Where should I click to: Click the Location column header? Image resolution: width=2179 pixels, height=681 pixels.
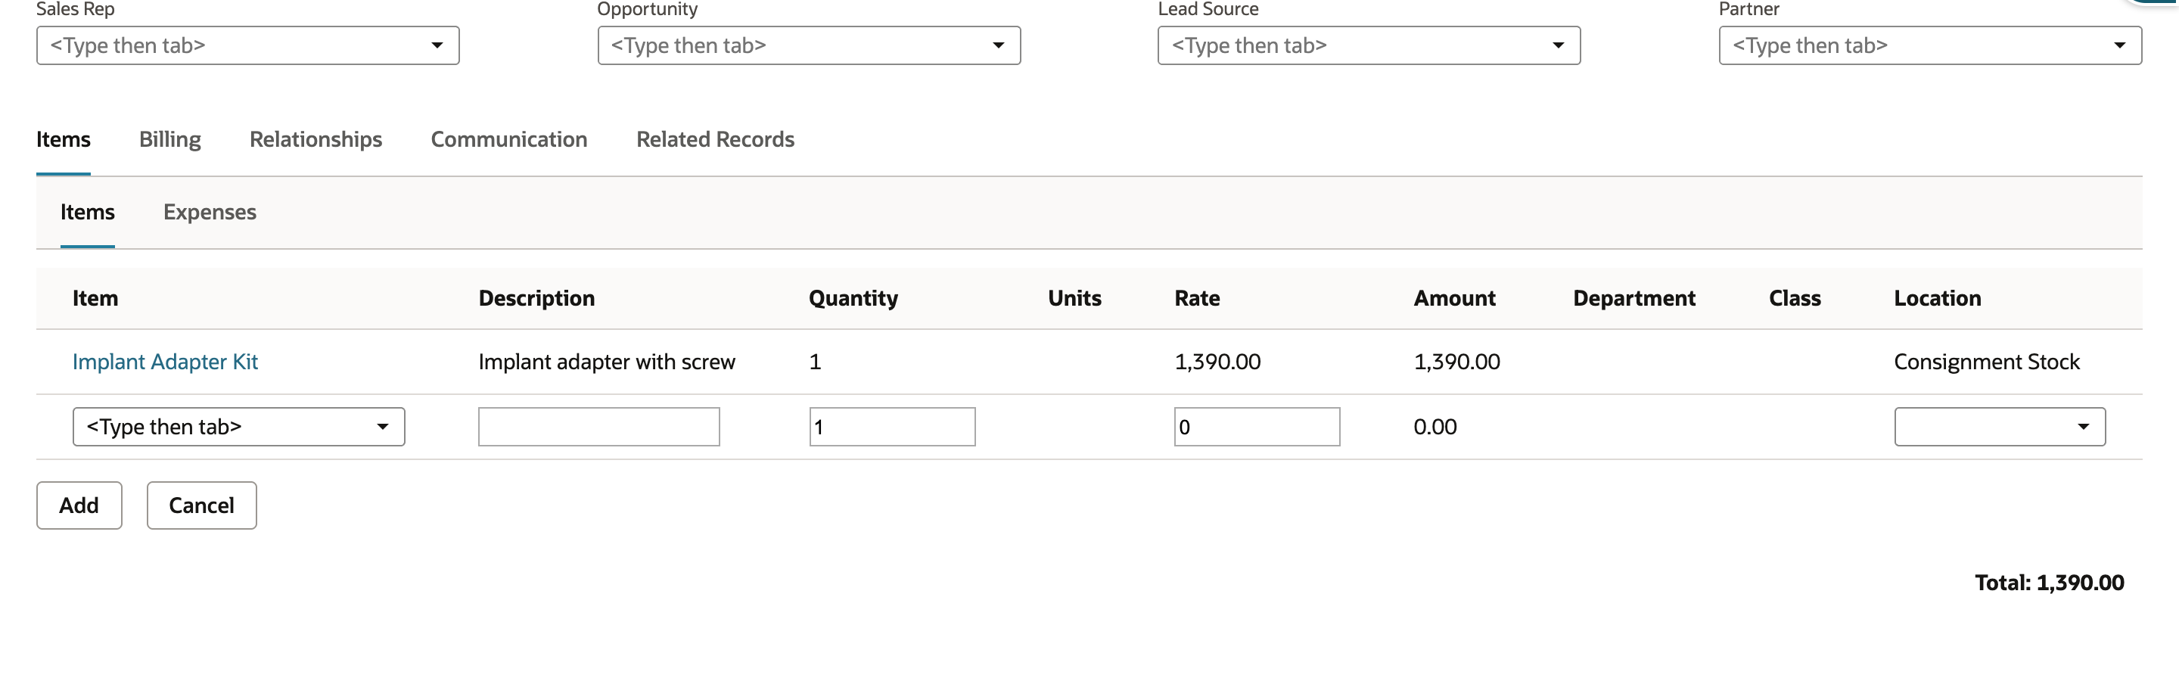pos(1938,299)
